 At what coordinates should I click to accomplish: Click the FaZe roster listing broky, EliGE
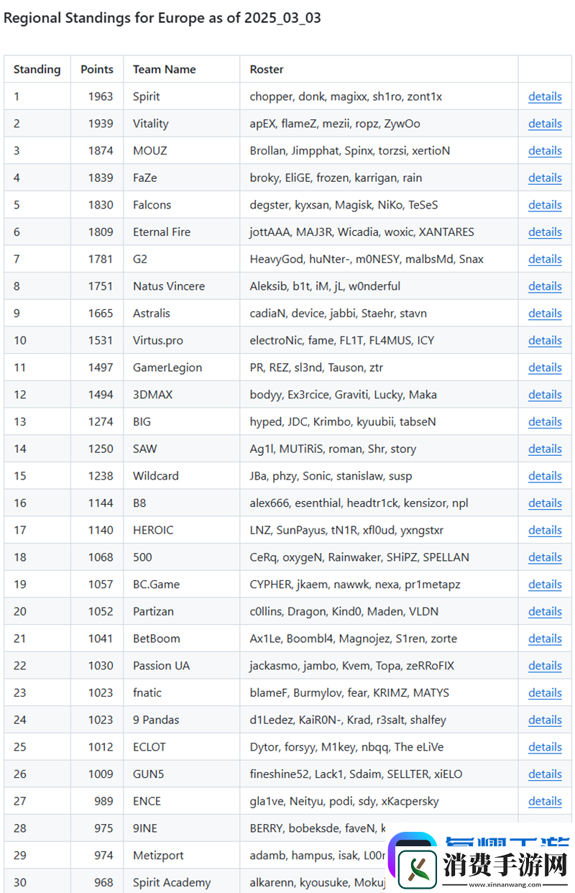pyautogui.click(x=336, y=178)
